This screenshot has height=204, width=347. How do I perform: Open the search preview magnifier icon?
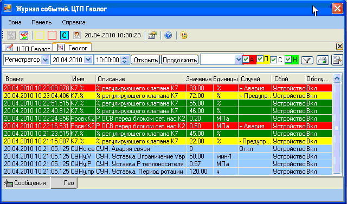[337, 60]
